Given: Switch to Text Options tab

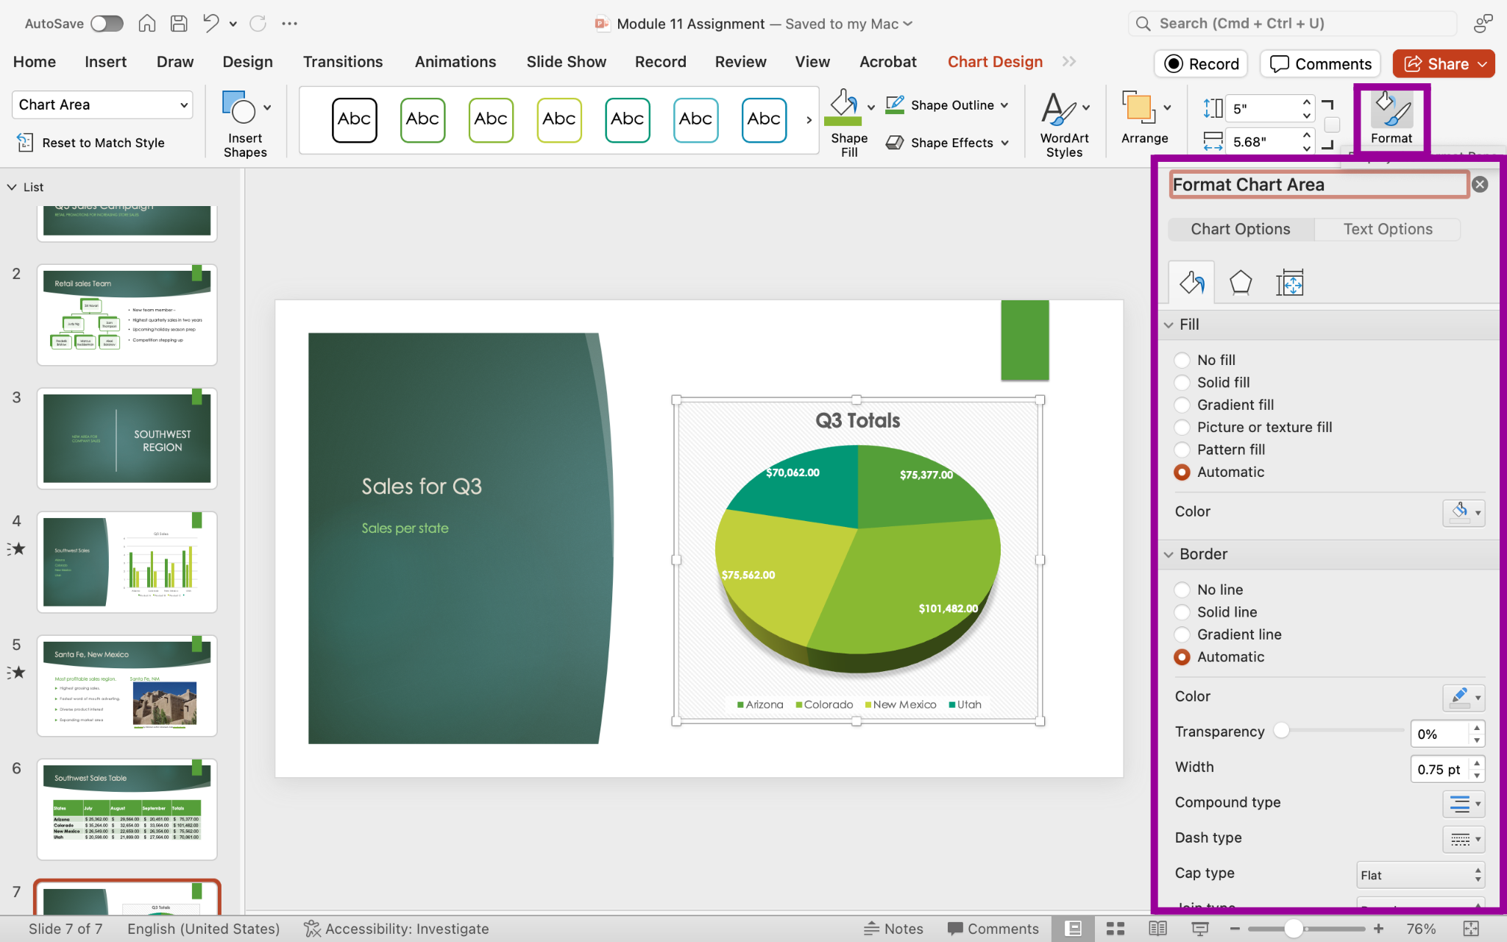Looking at the screenshot, I should pyautogui.click(x=1388, y=229).
